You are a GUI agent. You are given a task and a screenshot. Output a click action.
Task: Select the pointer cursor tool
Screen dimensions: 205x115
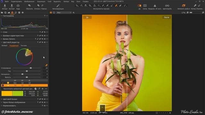pyautogui.click(x=77, y=6)
